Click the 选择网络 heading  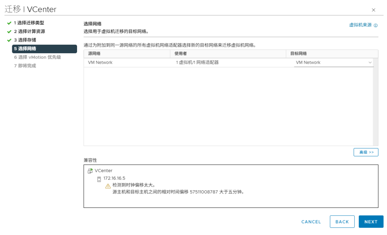click(x=92, y=24)
